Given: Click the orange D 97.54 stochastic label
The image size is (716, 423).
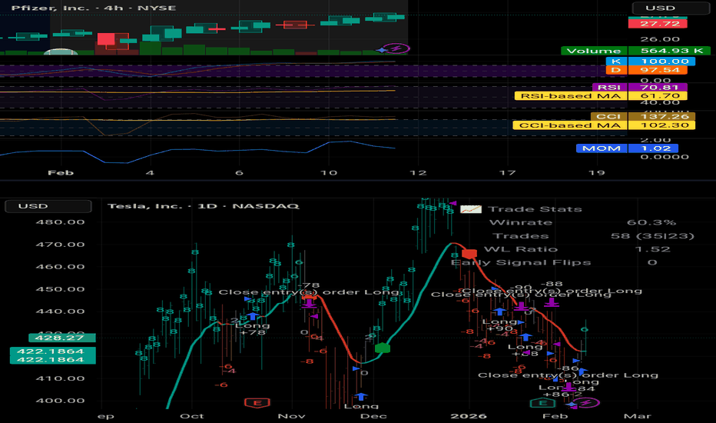Looking at the screenshot, I should (646, 70).
